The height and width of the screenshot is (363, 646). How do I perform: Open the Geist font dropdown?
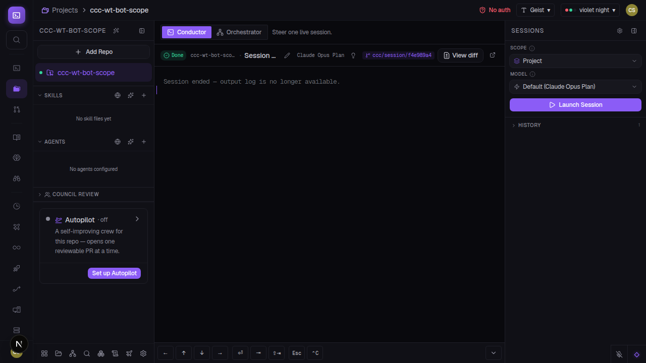[535, 10]
